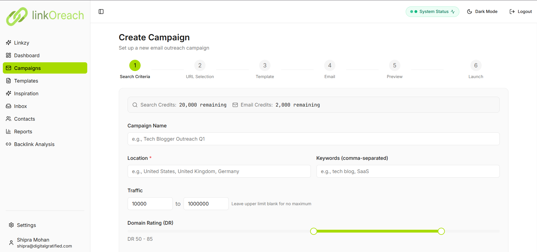Image resolution: width=537 pixels, height=252 pixels.
Task: Navigate to Contacts
Action: point(45,119)
